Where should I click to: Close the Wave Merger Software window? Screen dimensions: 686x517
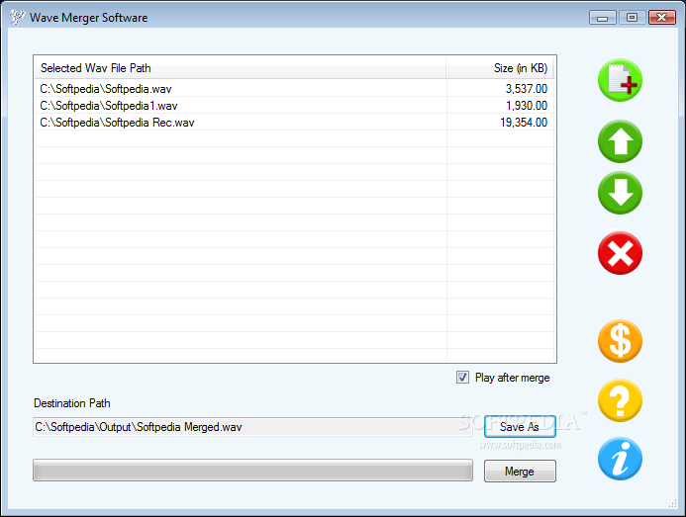662,18
